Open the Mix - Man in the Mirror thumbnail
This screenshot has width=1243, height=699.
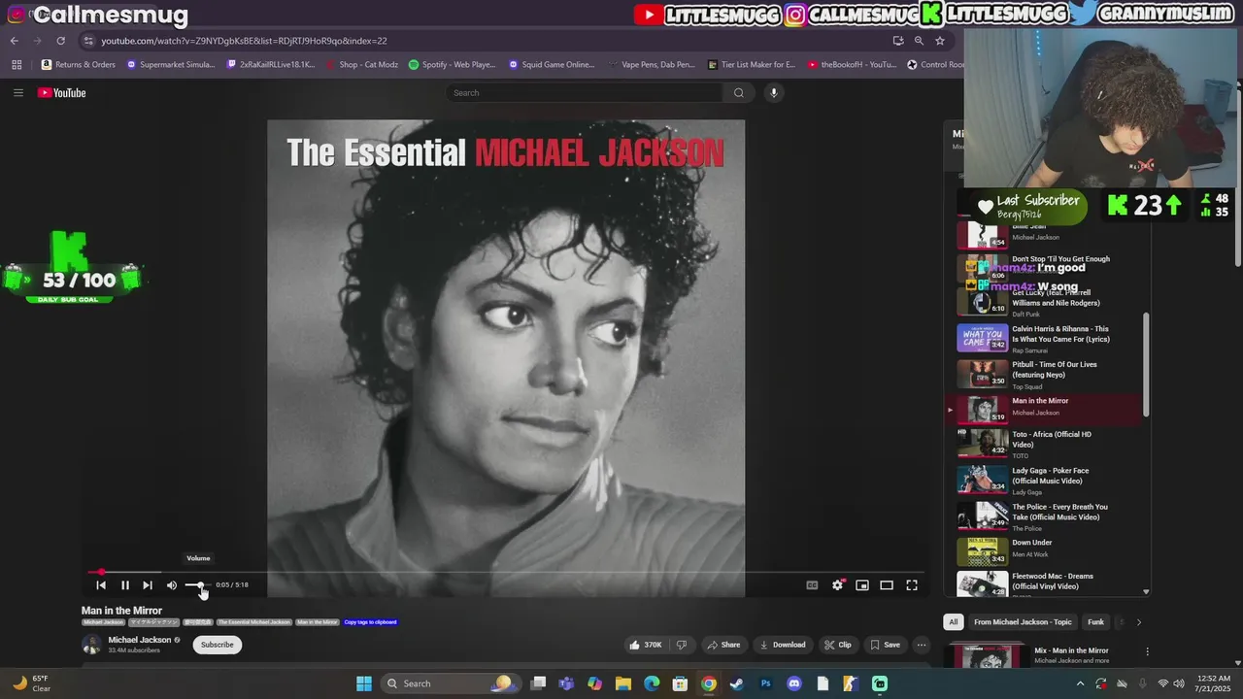pyautogui.click(x=988, y=655)
